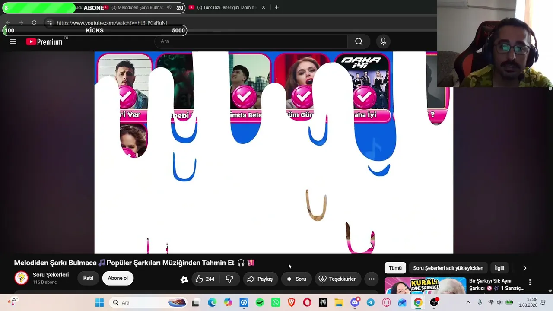Click the system tray microphone icon
Screen dimensions: 553x311
480,302
